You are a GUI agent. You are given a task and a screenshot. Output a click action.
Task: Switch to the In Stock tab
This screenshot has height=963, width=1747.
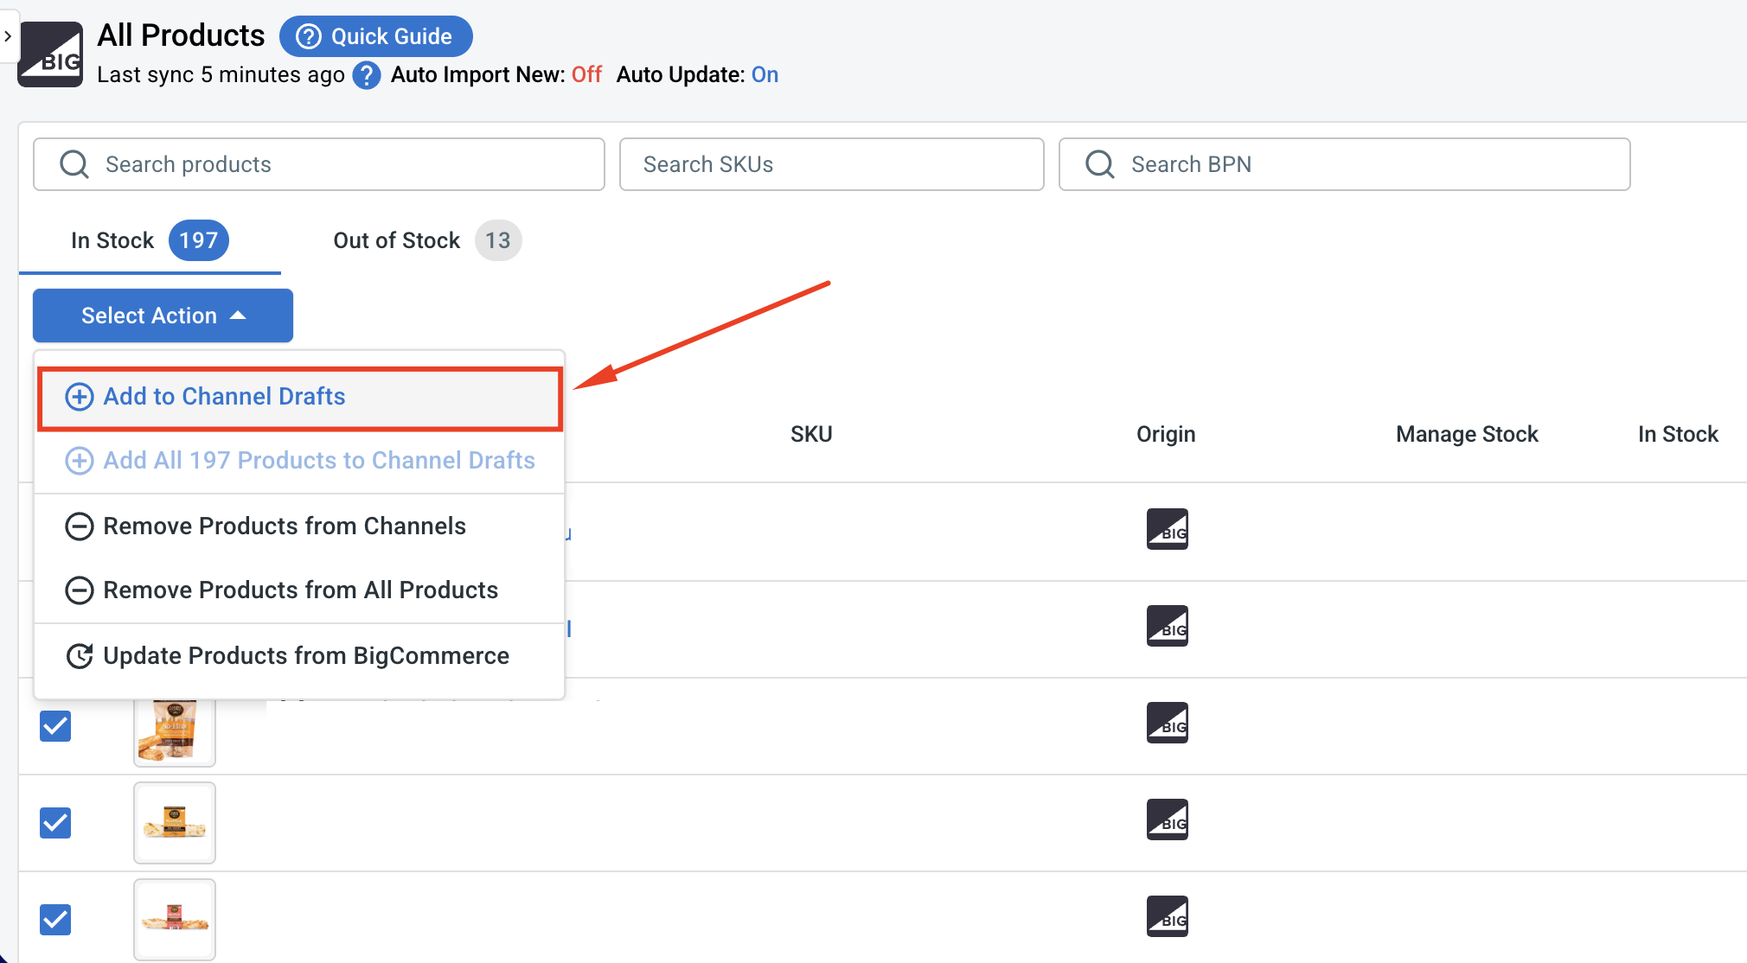pyautogui.click(x=150, y=240)
